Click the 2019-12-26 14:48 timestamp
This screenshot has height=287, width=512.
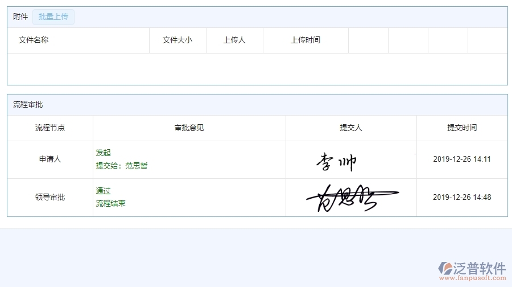[462, 198]
